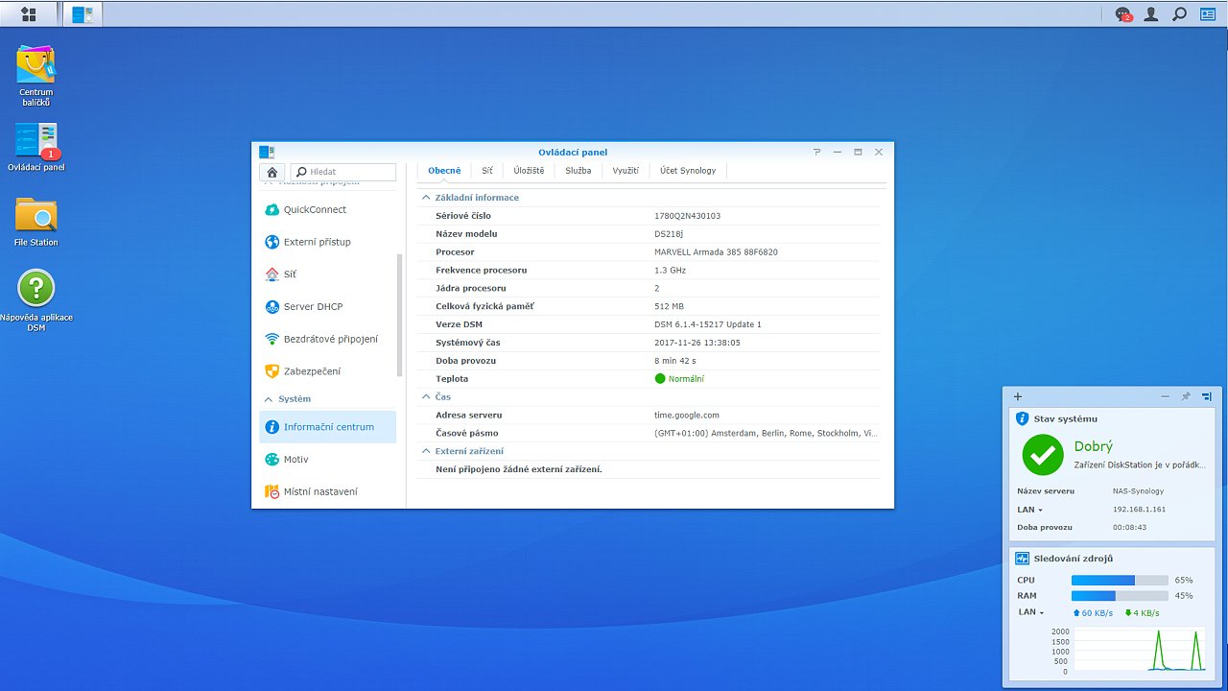Screen dimensions: 1228x691
Task: Open Nápověda aplikace DSM help icon
Action: coord(36,300)
